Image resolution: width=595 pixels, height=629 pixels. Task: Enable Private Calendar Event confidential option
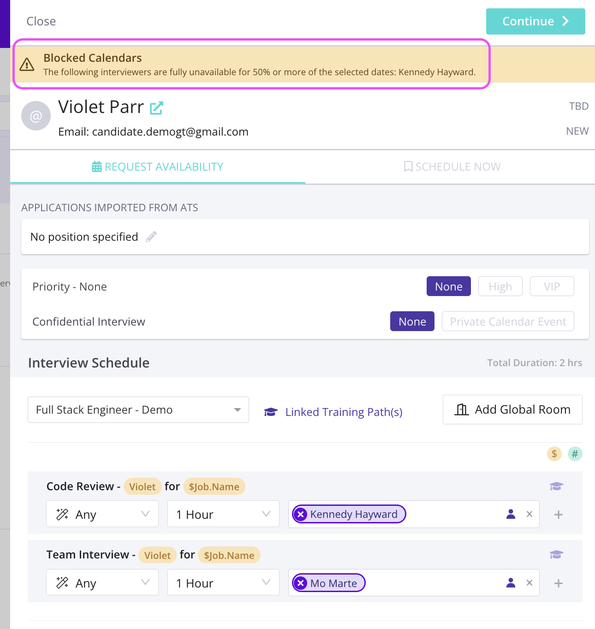508,321
